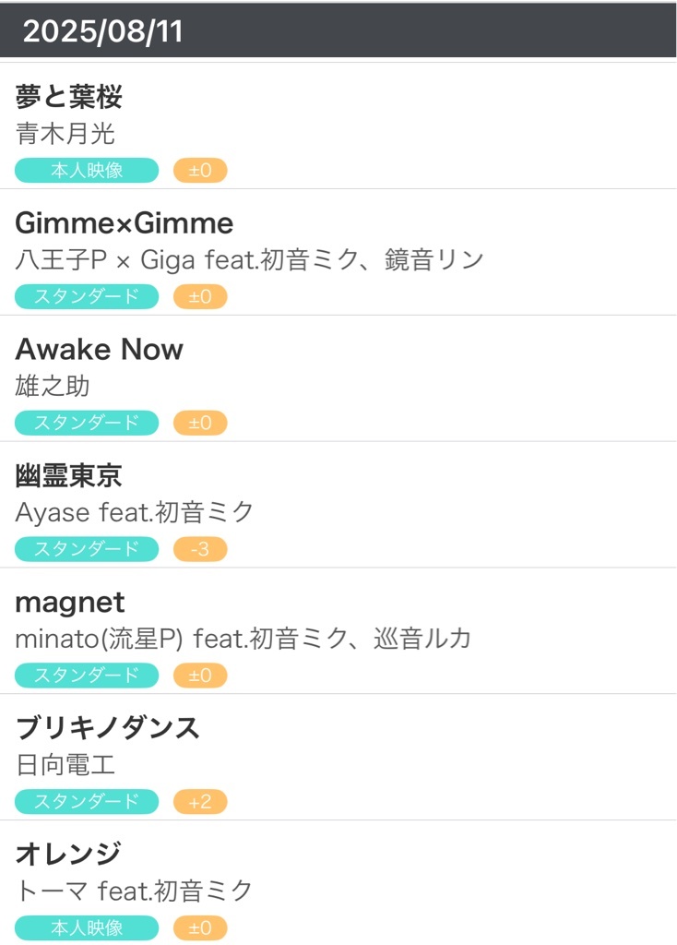The image size is (677, 945).
Task: Open the song 幽霊東京
Action: coord(68,475)
